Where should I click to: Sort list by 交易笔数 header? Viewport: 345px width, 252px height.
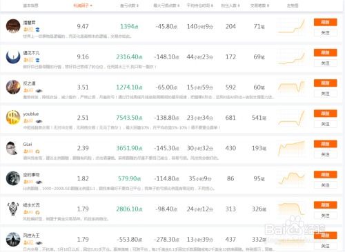tap(259, 6)
